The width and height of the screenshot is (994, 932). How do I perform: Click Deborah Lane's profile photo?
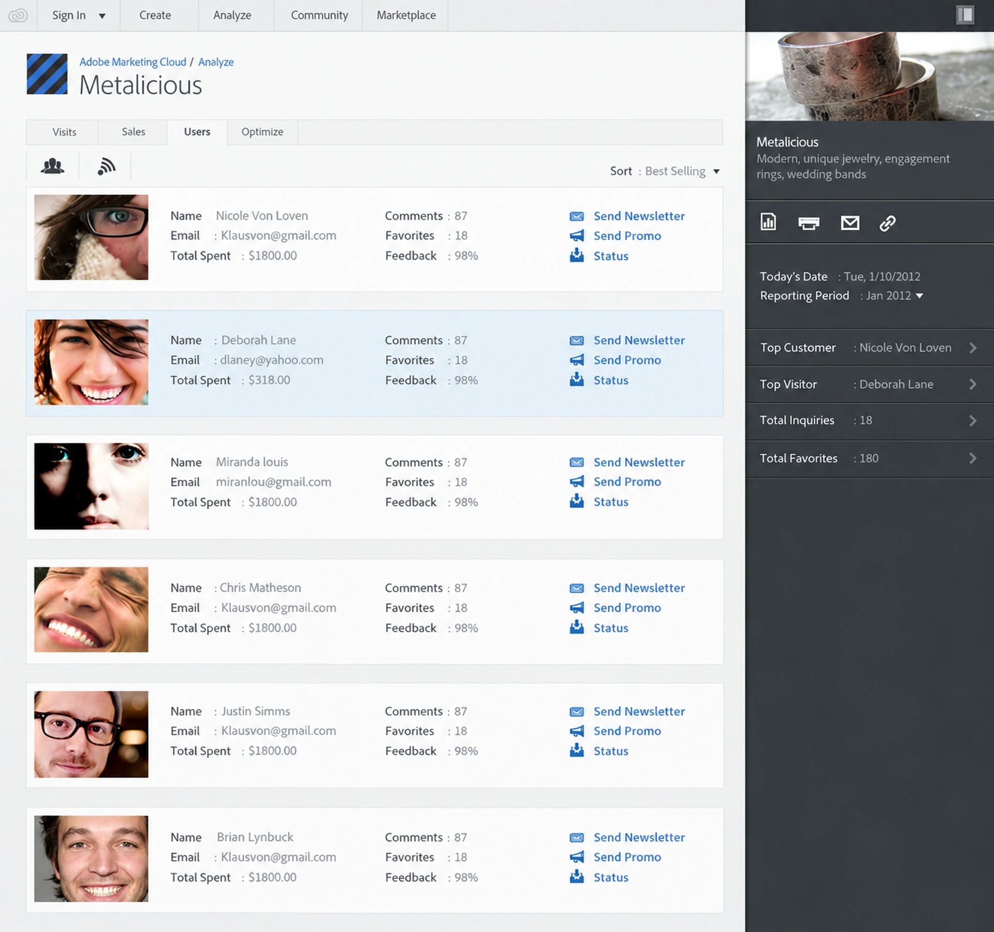91,362
